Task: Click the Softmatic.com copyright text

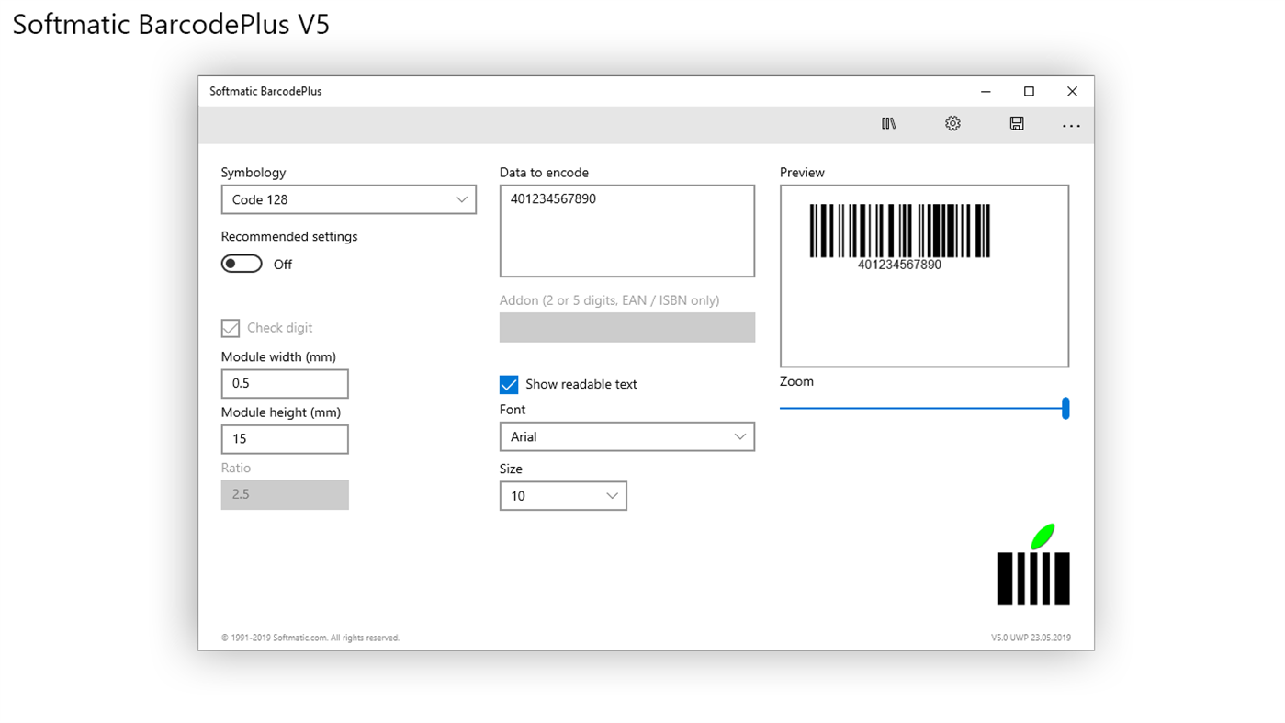Action: pyautogui.click(x=310, y=637)
